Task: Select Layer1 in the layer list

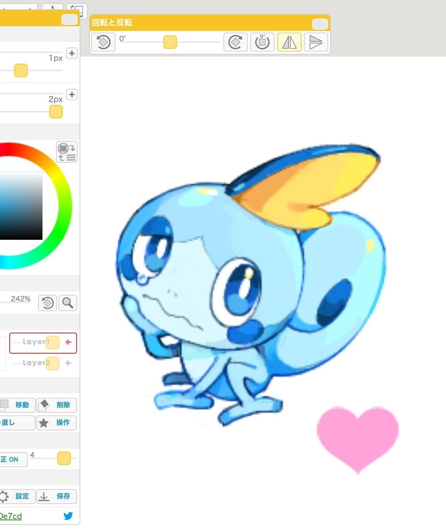Action: click(43, 343)
